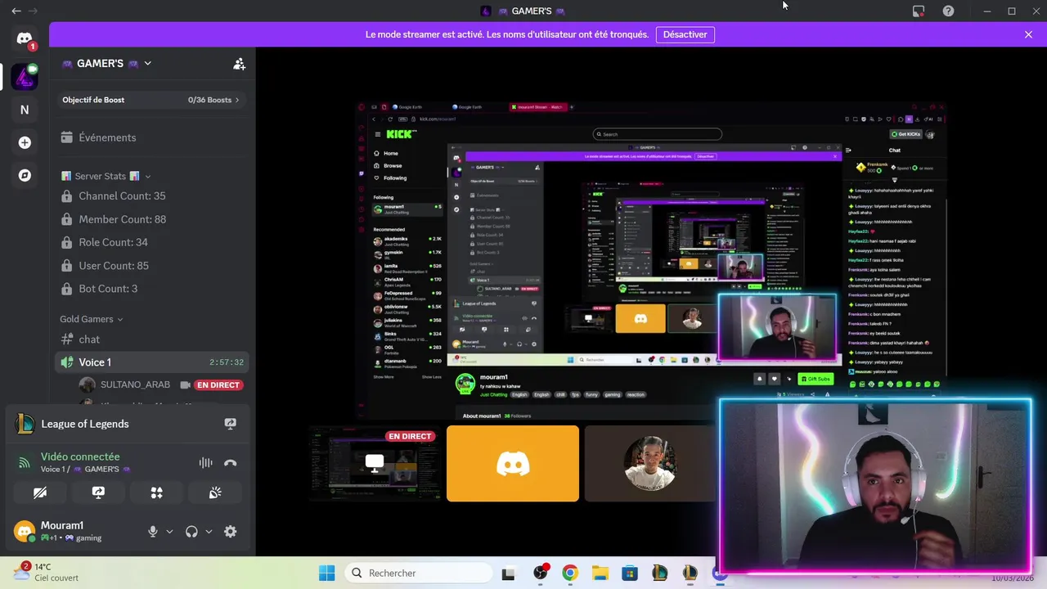This screenshot has height=589, width=1047.
Task: Open user settings gear icon
Action: [x=230, y=532]
